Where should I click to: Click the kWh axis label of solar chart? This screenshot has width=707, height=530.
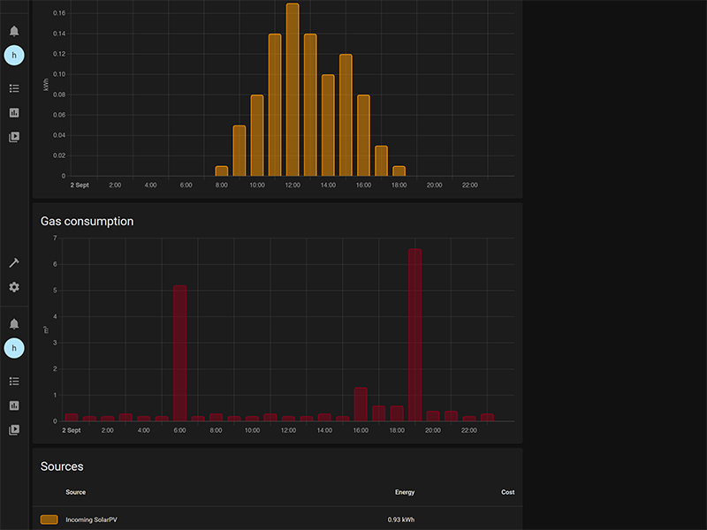click(x=46, y=85)
